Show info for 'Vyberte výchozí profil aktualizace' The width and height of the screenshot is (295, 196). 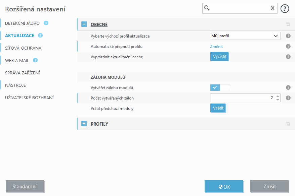point(288,36)
